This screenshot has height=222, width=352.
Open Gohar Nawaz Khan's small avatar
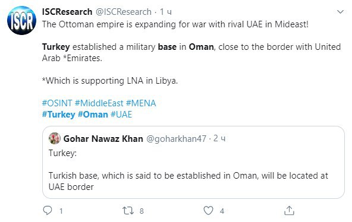tap(55, 138)
